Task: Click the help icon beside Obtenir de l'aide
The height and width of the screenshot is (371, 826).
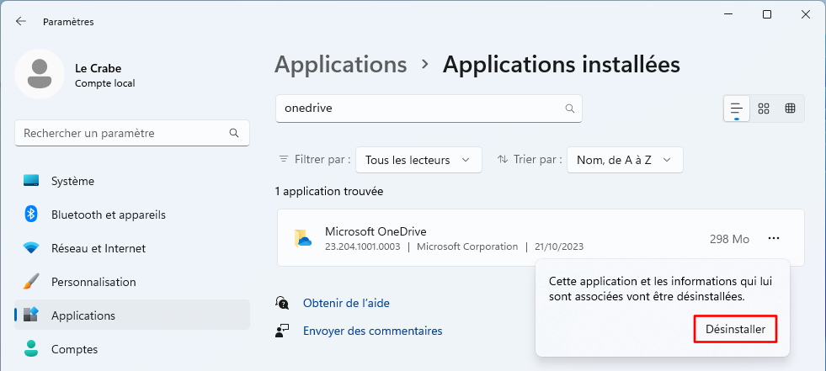Action: click(282, 303)
